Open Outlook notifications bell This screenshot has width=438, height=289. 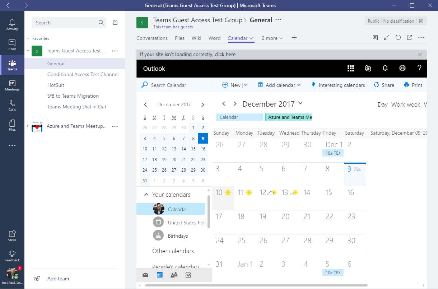(385, 69)
